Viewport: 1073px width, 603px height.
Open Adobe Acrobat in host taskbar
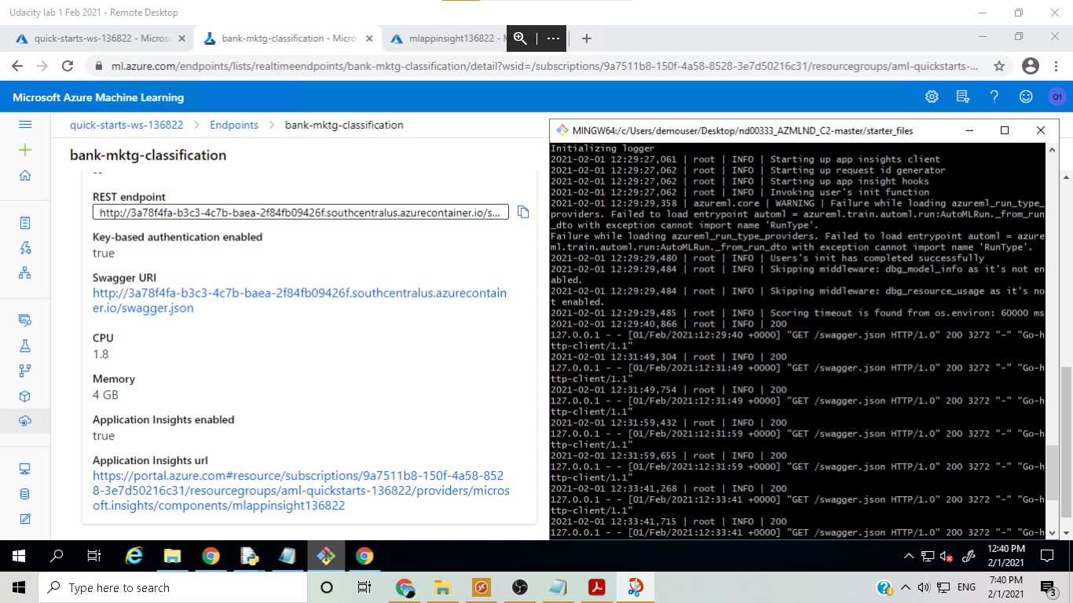tap(596, 587)
